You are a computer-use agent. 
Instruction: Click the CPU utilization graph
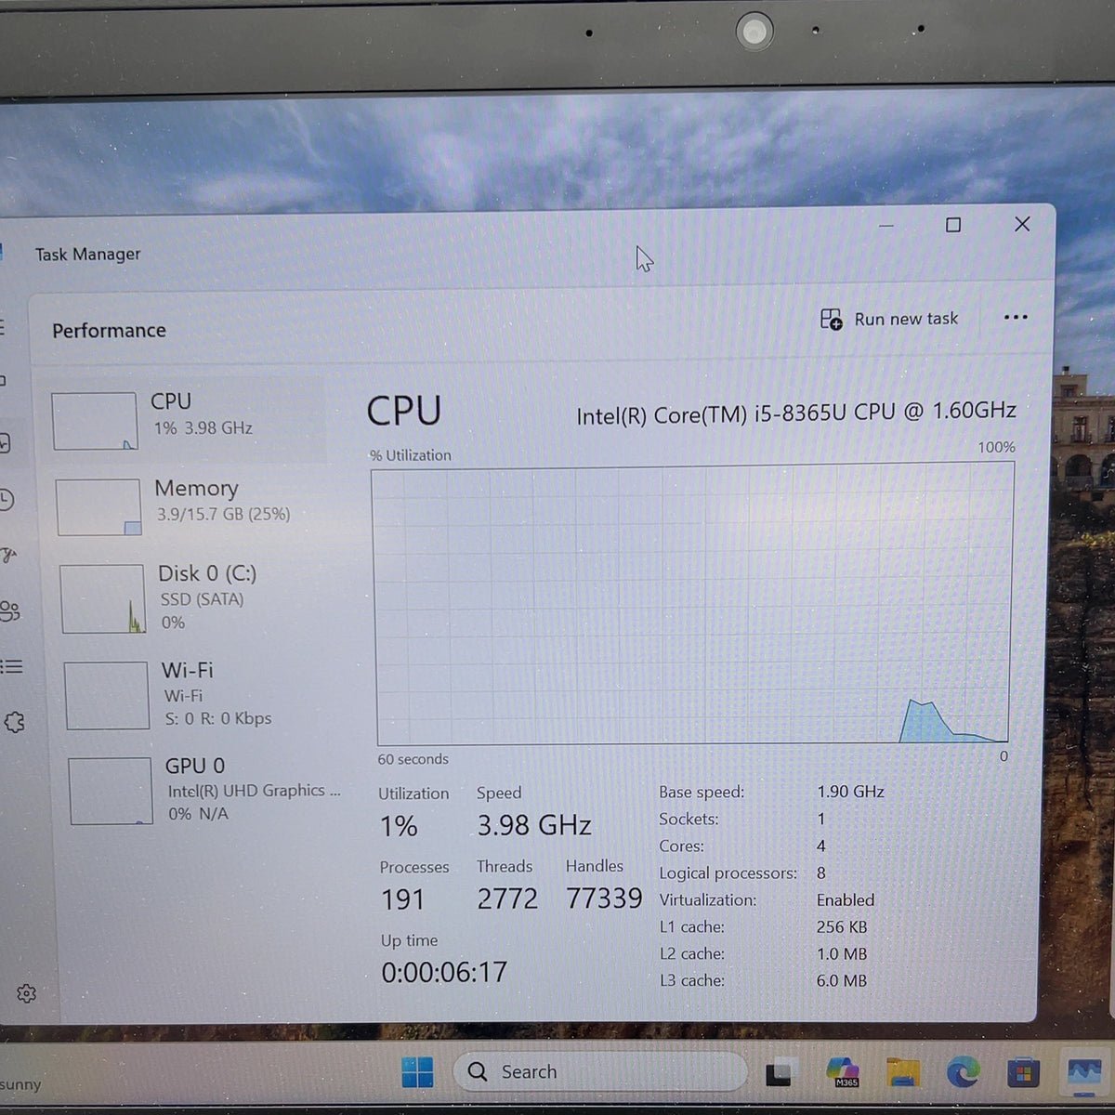(693, 604)
